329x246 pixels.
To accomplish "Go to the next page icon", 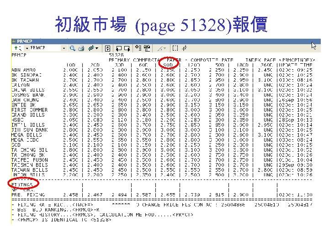I will [127, 49].
